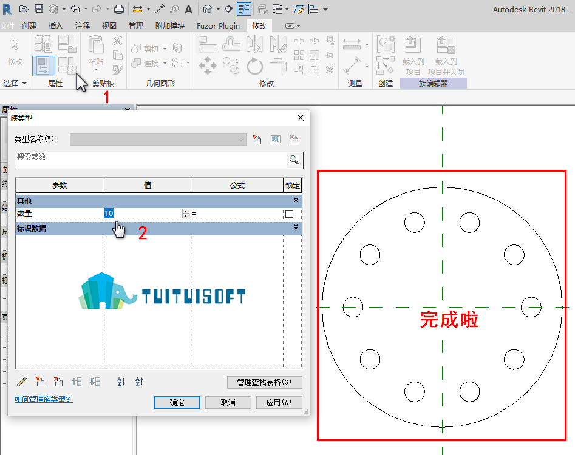
Task: Click the Edit parameter pencil icon
Action: tap(22, 382)
